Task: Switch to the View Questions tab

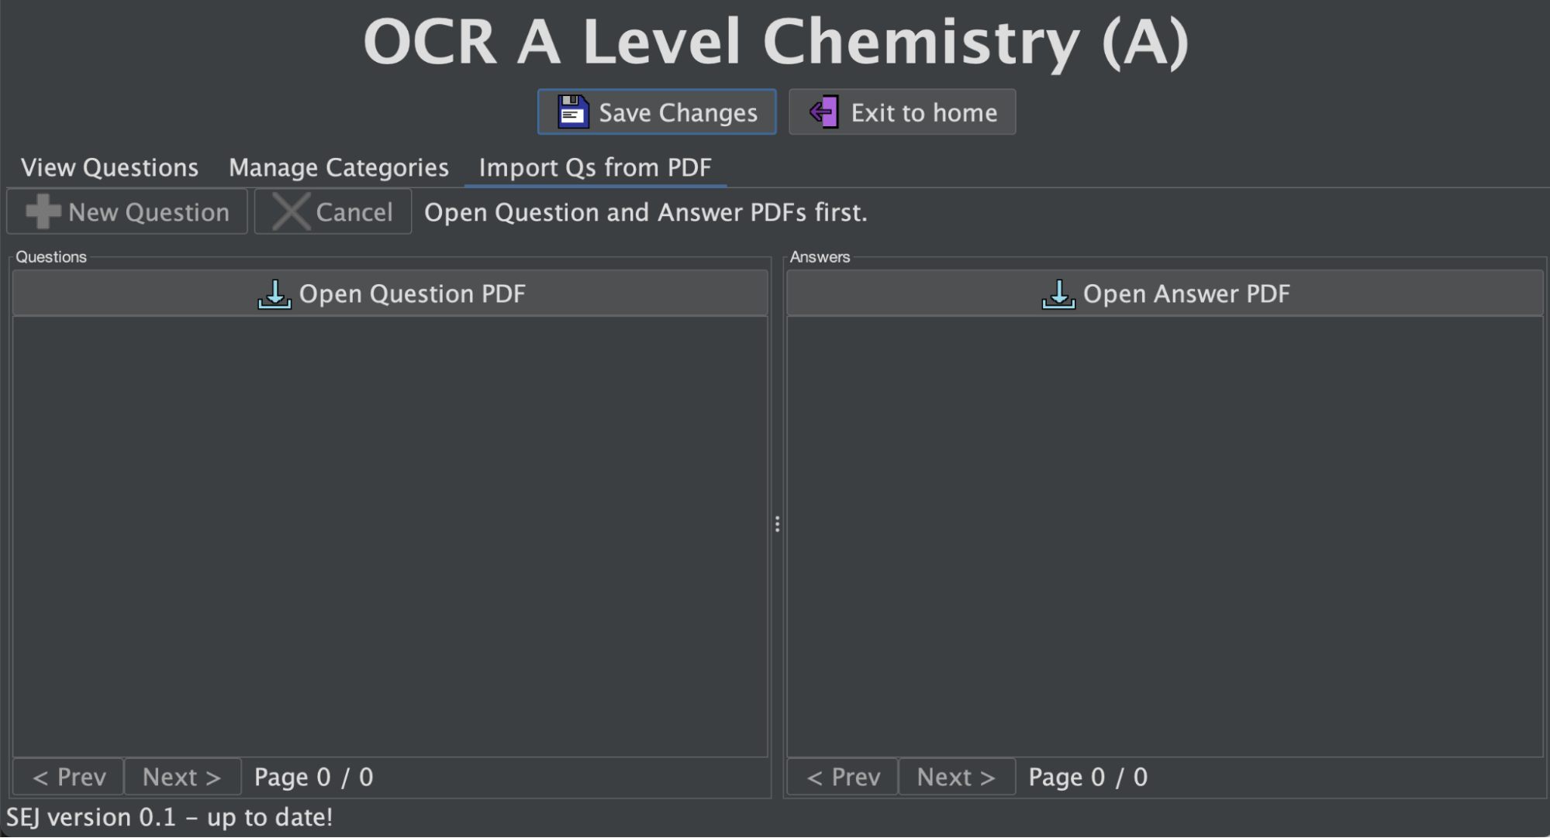Action: click(109, 167)
